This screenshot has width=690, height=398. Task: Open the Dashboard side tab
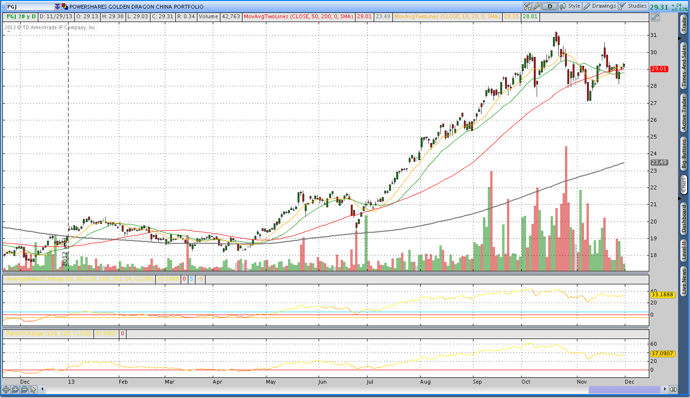click(684, 218)
